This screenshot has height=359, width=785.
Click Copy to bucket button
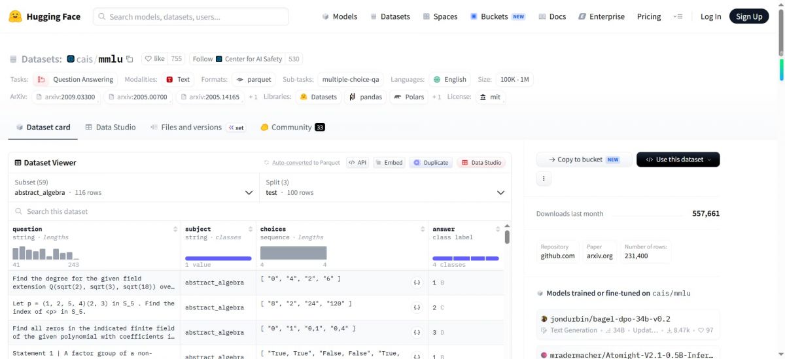tap(584, 160)
